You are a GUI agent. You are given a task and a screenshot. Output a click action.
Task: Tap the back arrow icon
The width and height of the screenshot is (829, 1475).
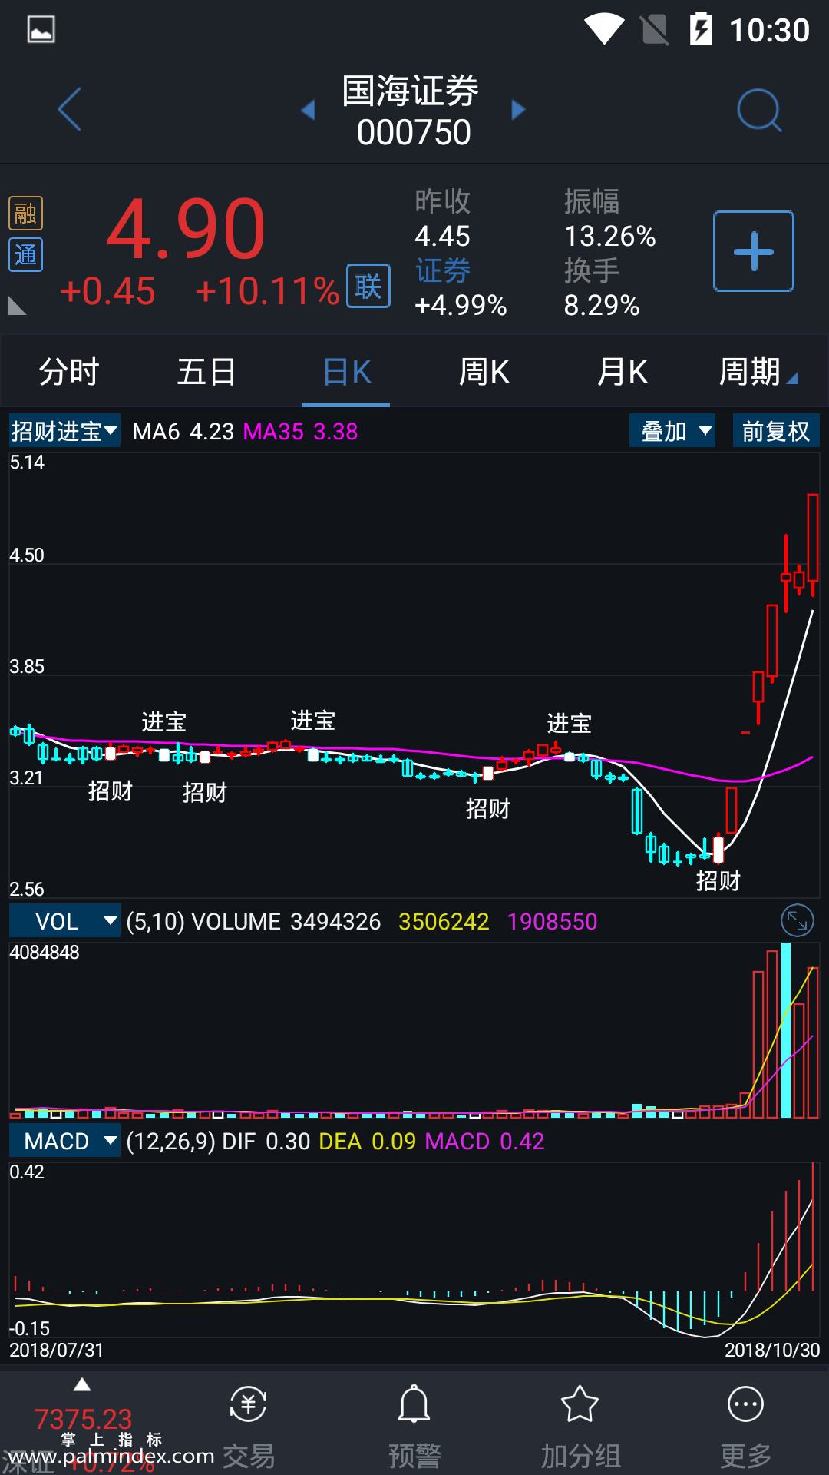[70, 109]
